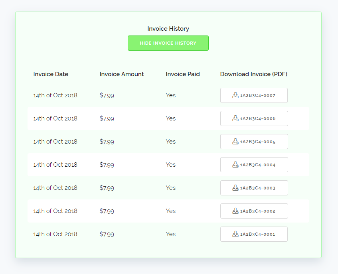Click the Invoice Date column header
Viewport: 338px width, 274px height.
(x=51, y=74)
